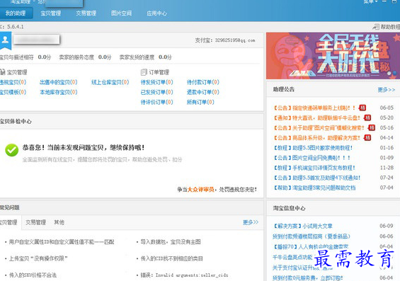Click the 订单管理 section icon

[144, 72]
